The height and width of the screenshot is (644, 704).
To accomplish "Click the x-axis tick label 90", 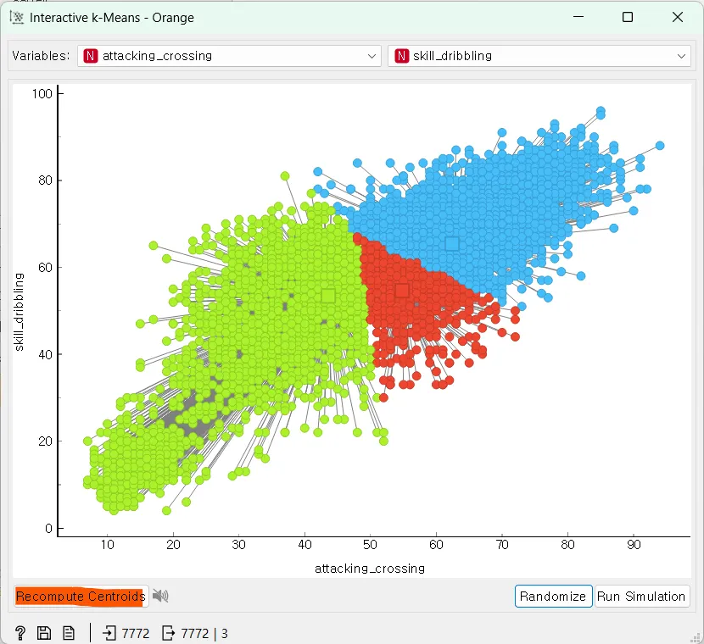I will pyautogui.click(x=634, y=545).
